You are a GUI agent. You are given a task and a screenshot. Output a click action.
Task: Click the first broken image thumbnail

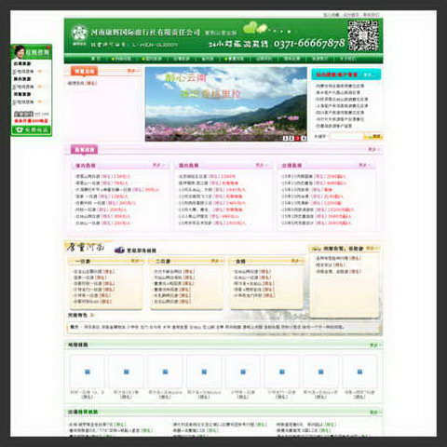88,372
